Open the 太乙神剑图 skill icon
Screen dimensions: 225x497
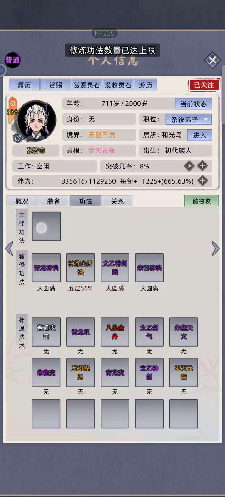click(x=115, y=268)
